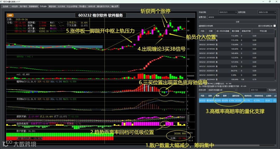Click the 86.36% probability cell

[x=218, y=101]
